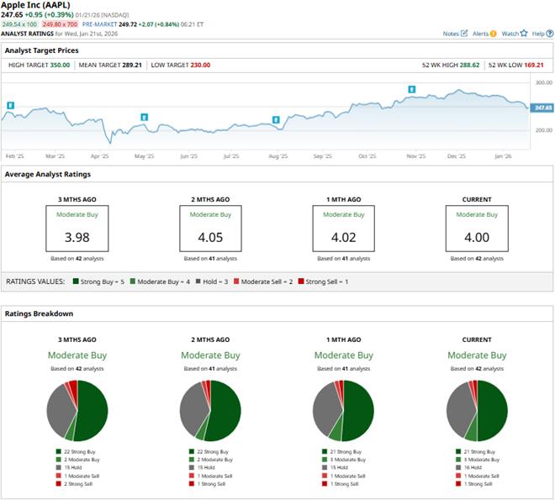Screen dimensions: 555x500
Task: Click the earnings marker near May '25
Action: click(x=144, y=117)
